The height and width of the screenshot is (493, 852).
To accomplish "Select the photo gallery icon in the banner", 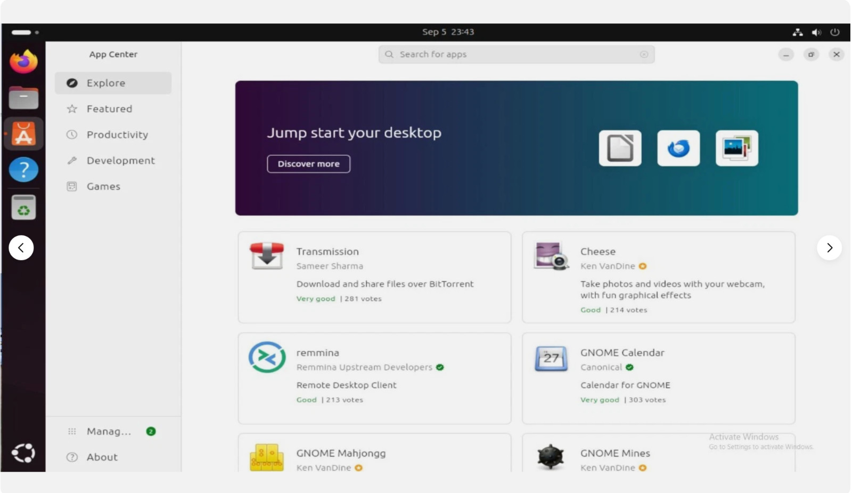I will pyautogui.click(x=737, y=148).
